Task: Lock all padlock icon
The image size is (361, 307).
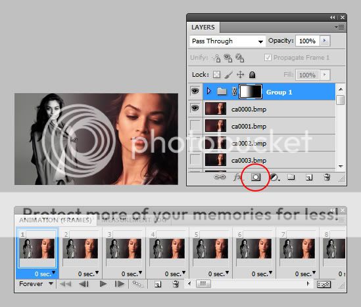Action: 253,75
